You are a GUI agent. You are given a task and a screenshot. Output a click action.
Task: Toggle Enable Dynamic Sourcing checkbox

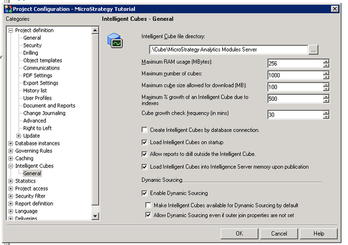145,193
